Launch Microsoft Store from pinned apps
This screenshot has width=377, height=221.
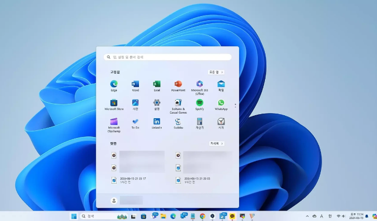(114, 105)
